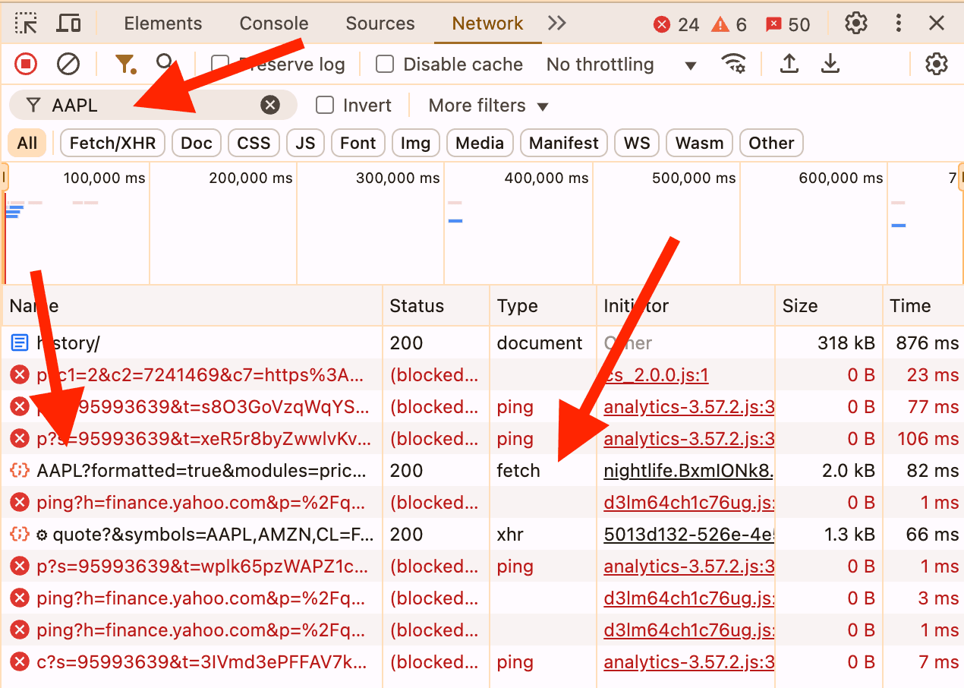Screen dimensions: 964x688
Task: Open the No throttling dropdown
Action: 621,65
